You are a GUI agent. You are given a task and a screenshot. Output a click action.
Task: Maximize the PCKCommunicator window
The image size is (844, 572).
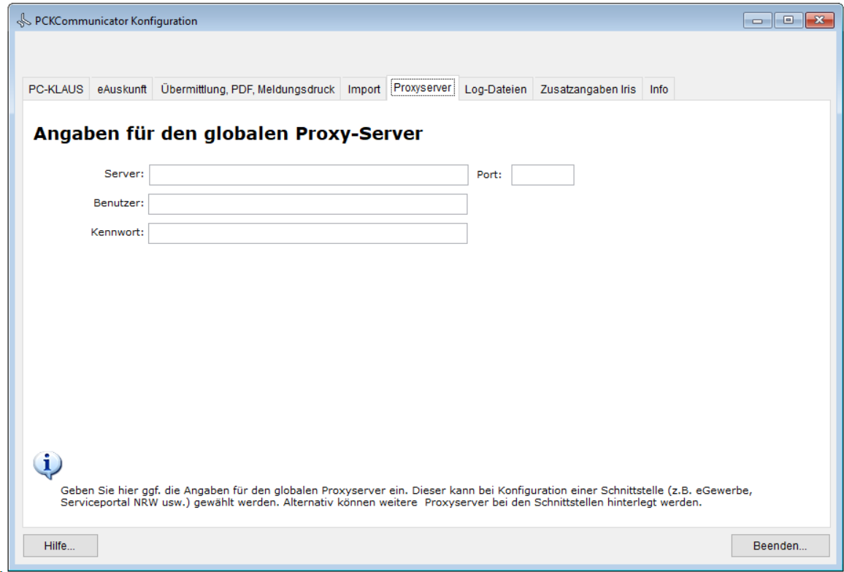click(789, 20)
